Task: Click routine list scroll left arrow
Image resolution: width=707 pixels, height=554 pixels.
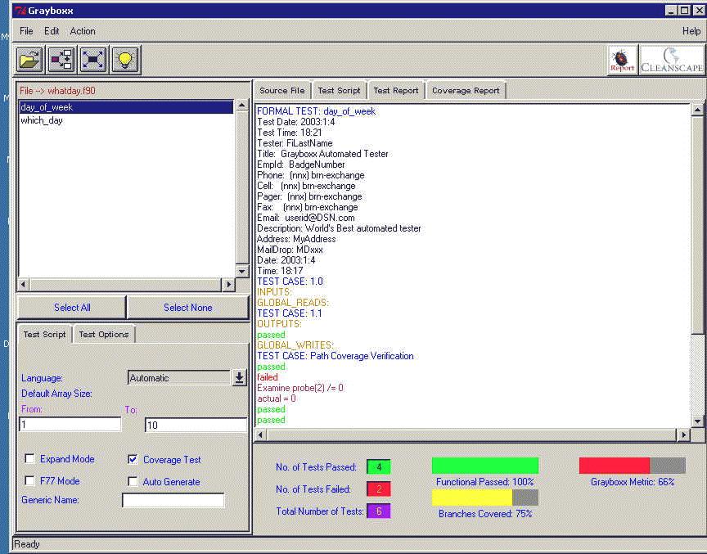Action: click(x=24, y=285)
